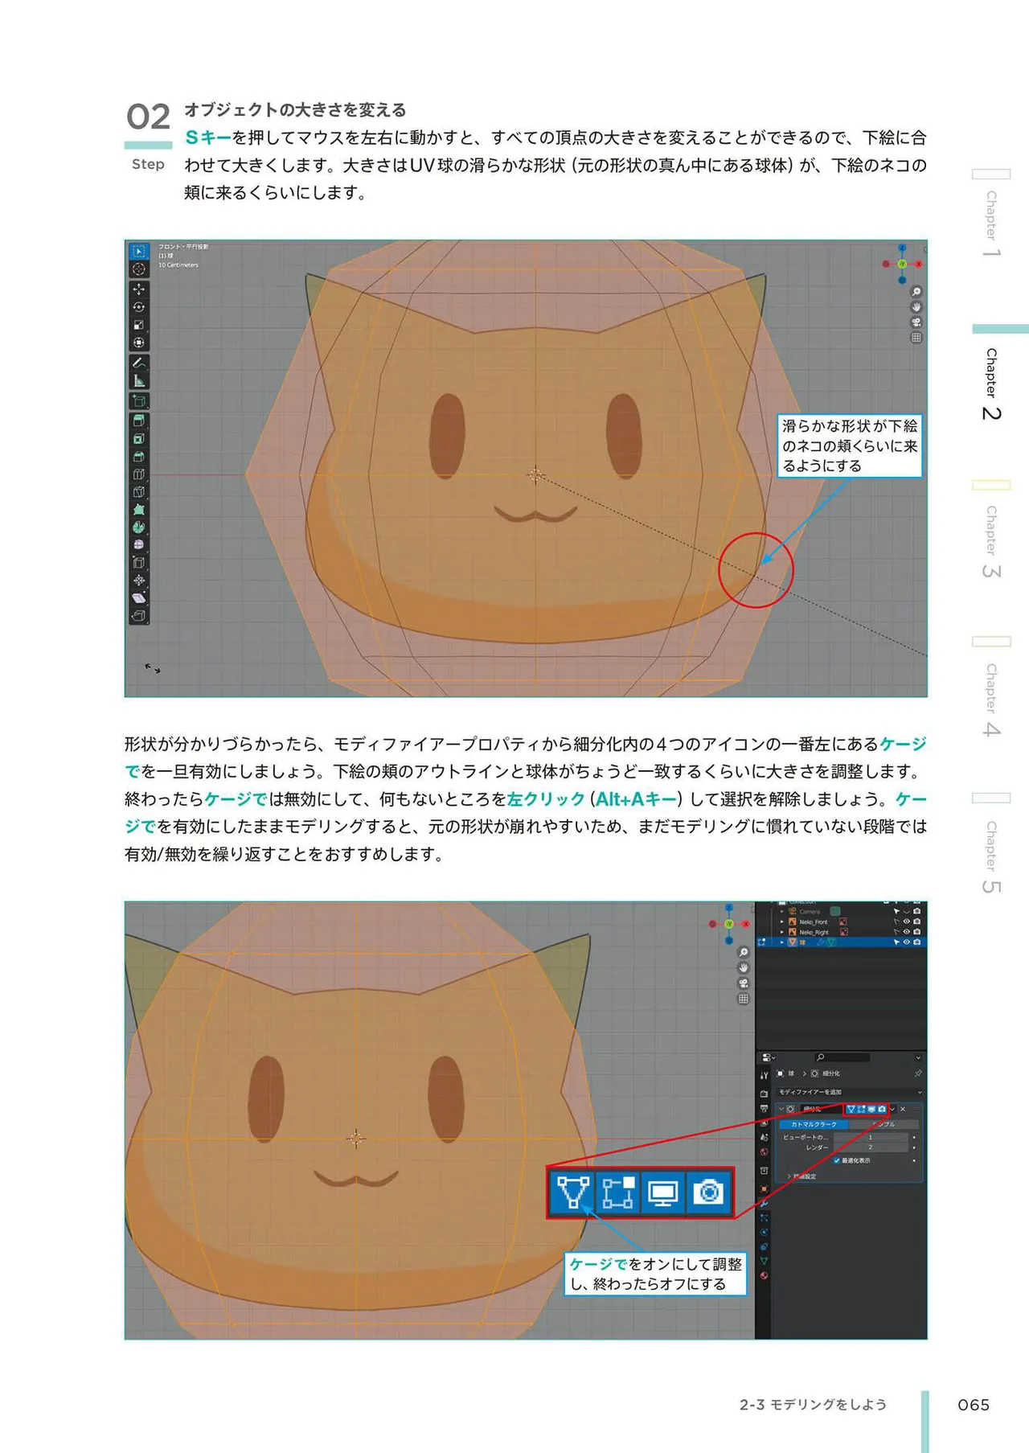
Task: Select the Spin tool
Action: click(x=138, y=527)
